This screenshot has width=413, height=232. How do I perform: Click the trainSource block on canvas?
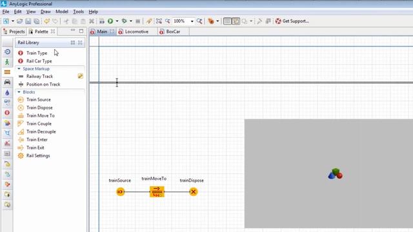[121, 192]
